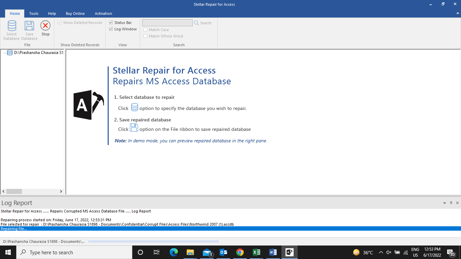This screenshot has height=259, width=461.
Task: Click the repair progress bar in status bar
Action: click(153, 241)
